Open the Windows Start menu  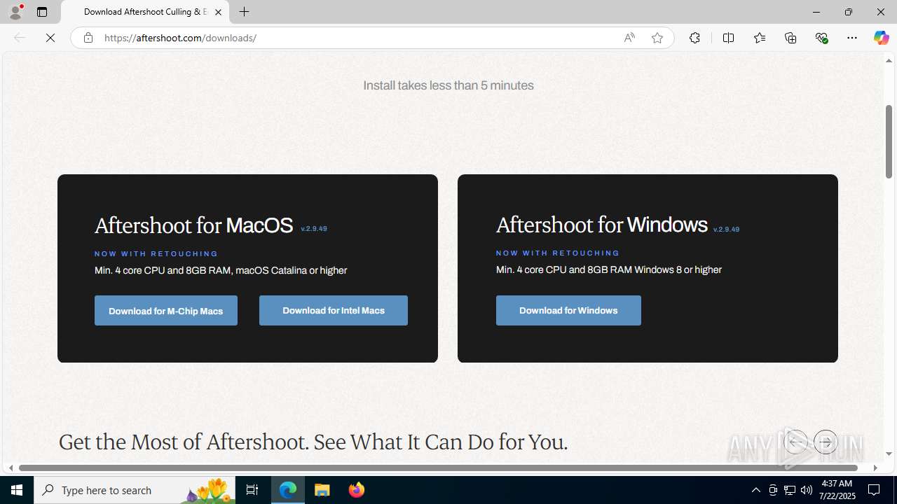click(17, 490)
